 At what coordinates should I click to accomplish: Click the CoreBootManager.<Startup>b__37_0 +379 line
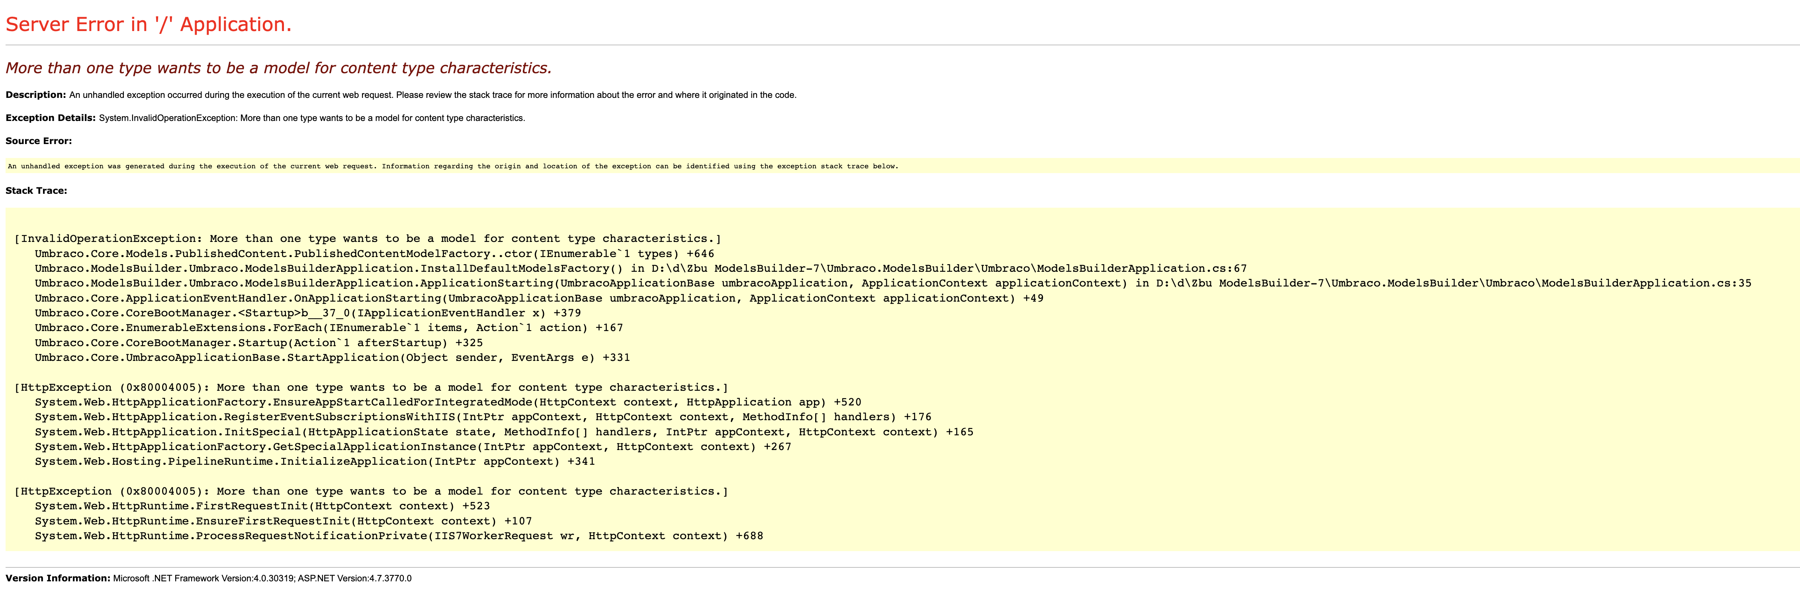click(x=307, y=313)
